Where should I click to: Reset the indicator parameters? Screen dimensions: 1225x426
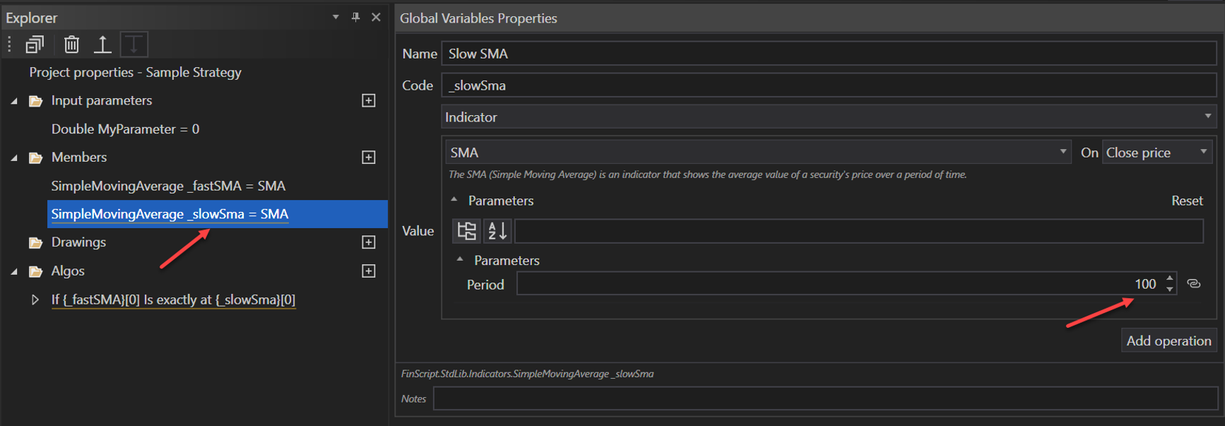click(1187, 201)
